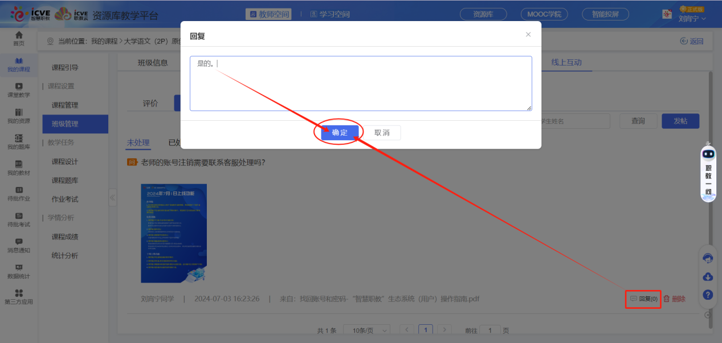Click the 取消 button in reply dialog
The image size is (722, 343).
pos(382,132)
